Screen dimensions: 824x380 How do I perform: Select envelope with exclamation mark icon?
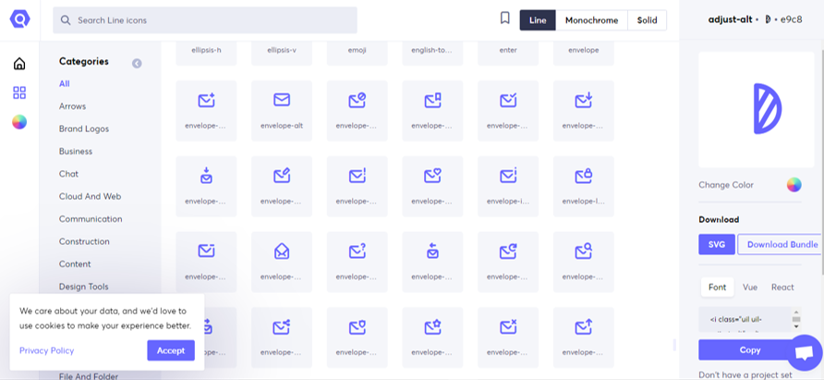[x=357, y=187]
